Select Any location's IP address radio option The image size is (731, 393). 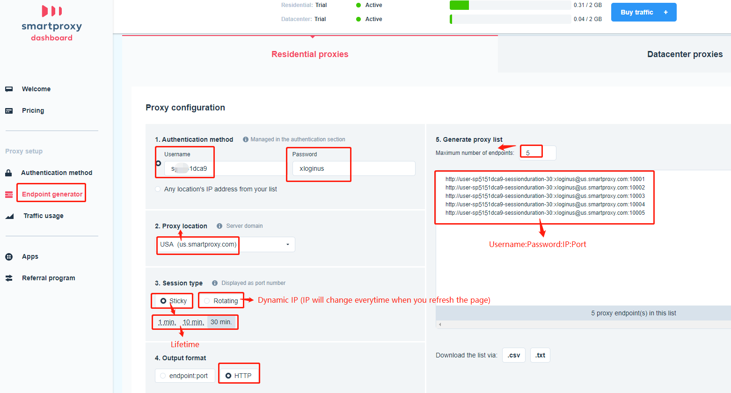point(158,189)
